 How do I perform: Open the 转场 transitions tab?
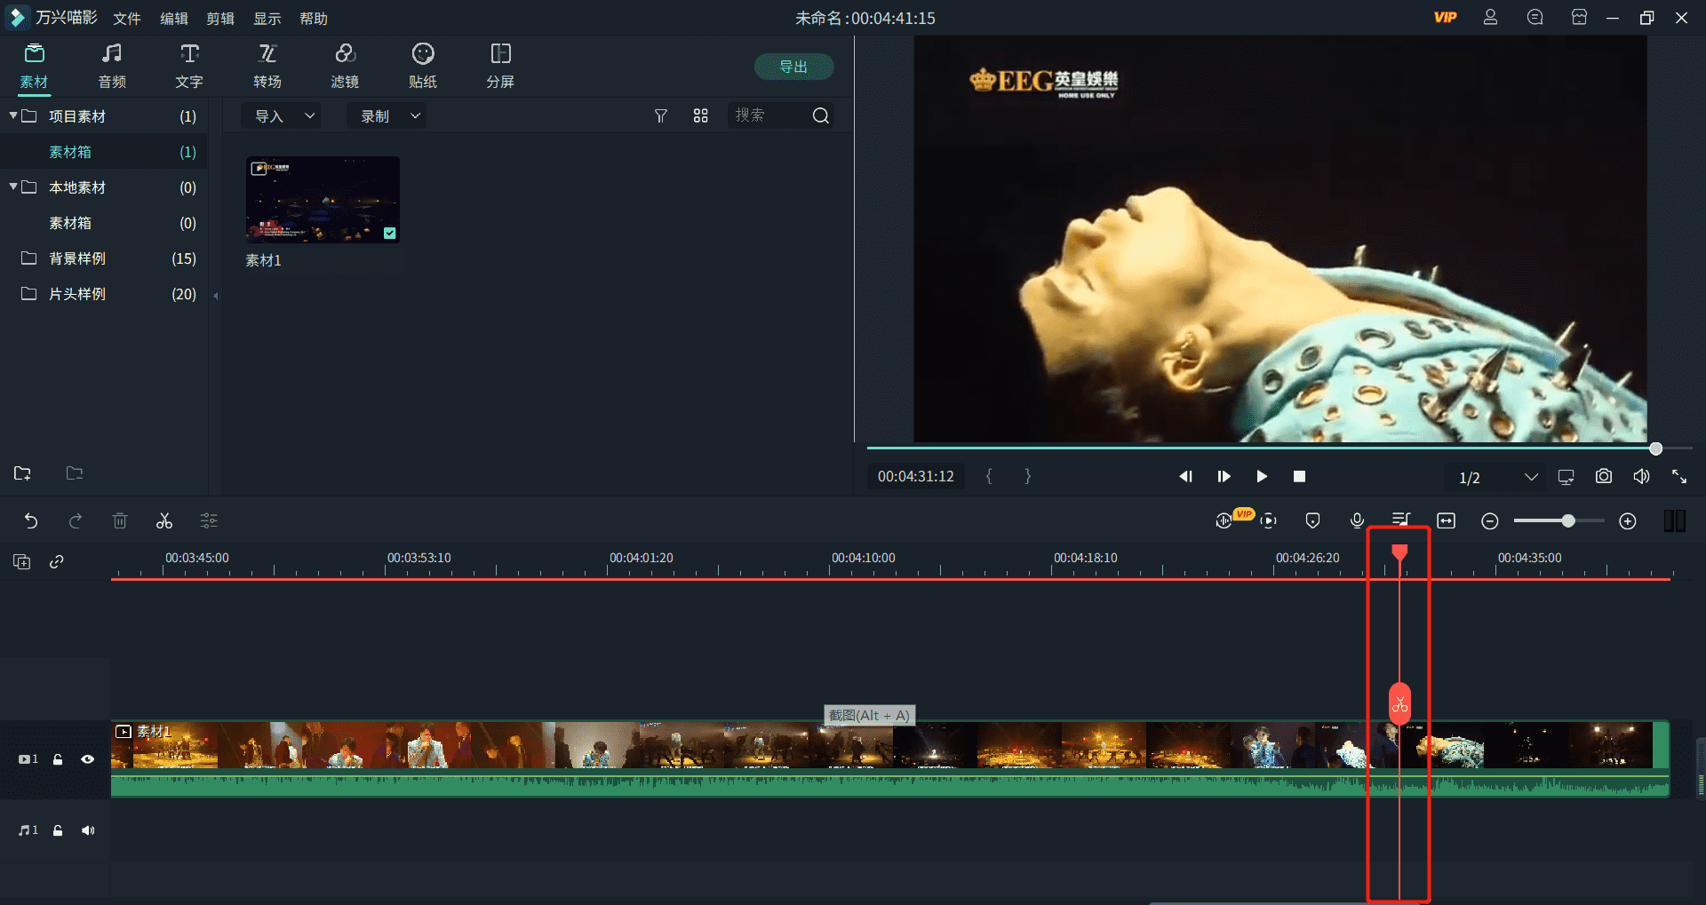coord(267,66)
